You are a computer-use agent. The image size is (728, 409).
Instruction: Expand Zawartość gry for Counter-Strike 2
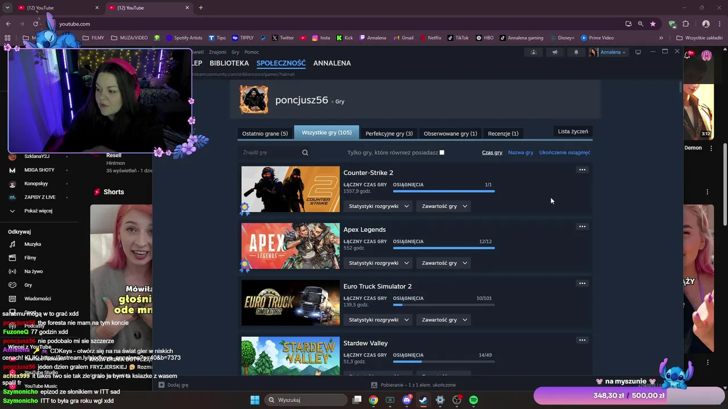[444, 206]
